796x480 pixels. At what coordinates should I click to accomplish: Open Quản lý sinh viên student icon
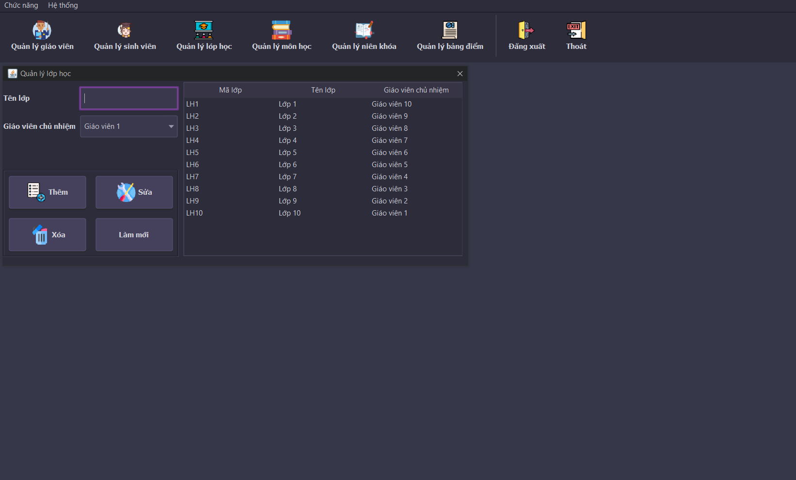[x=125, y=30]
